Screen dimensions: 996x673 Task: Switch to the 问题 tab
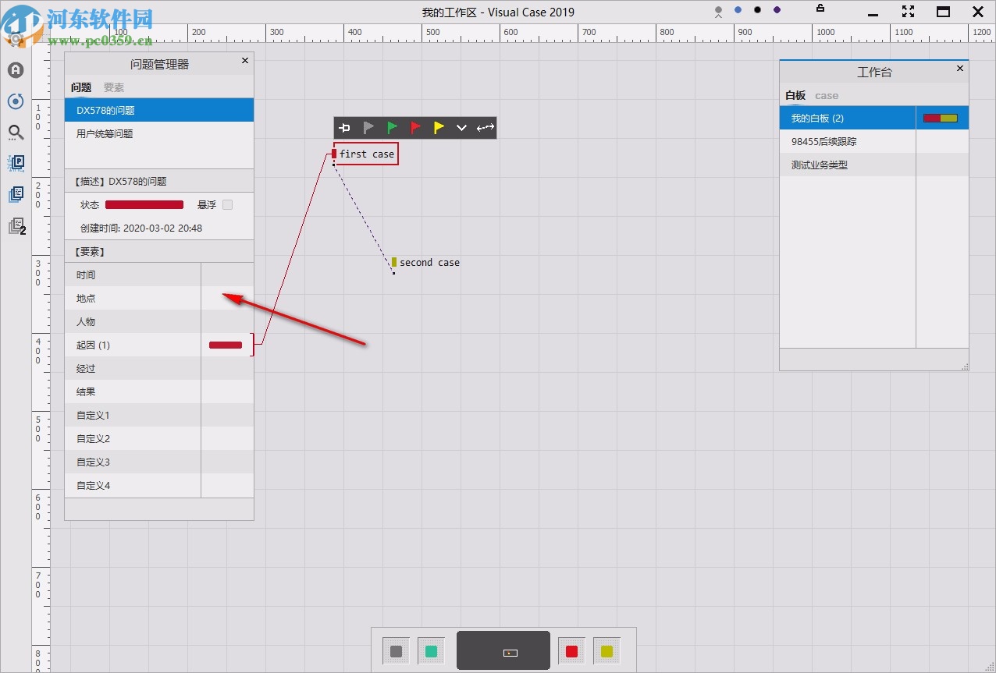81,87
